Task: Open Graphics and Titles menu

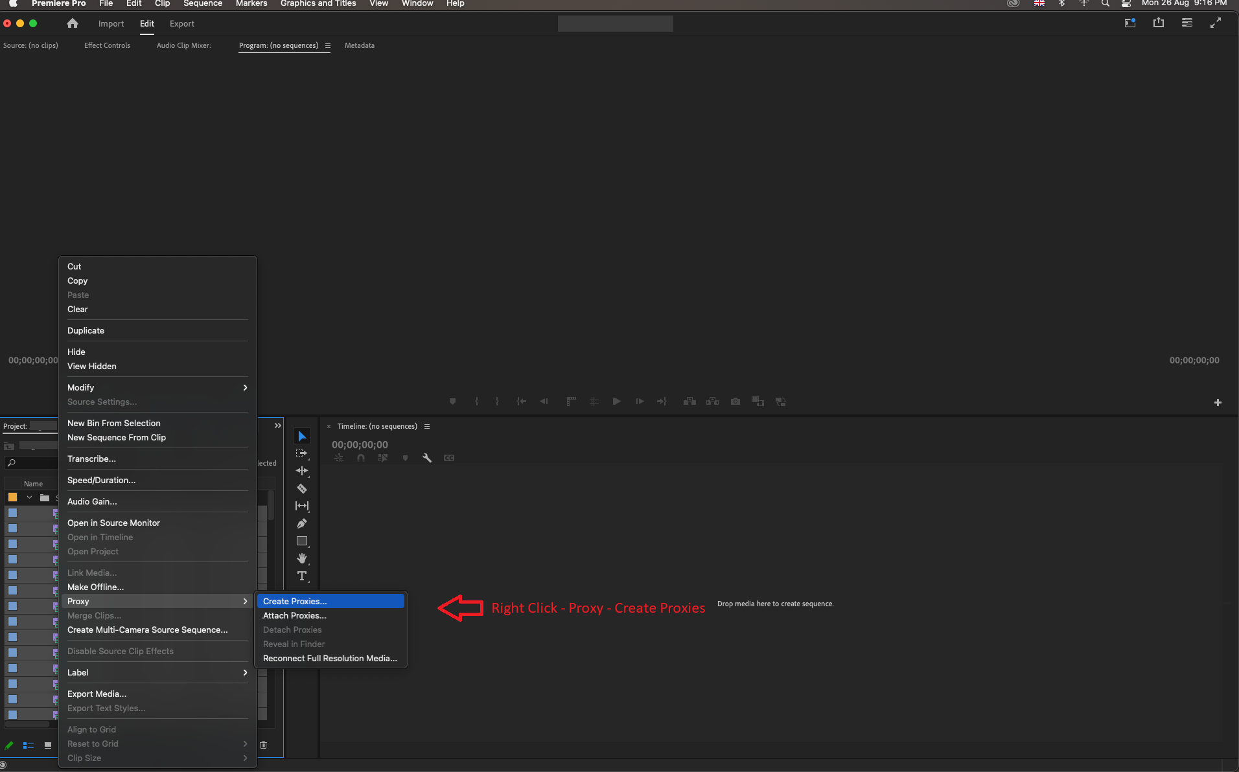Action: [x=318, y=3]
